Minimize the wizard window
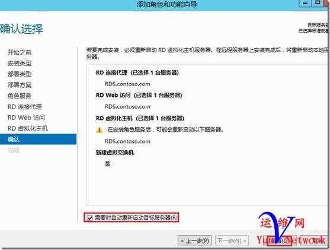This screenshot has height=250, width=330. (x=305, y=3)
